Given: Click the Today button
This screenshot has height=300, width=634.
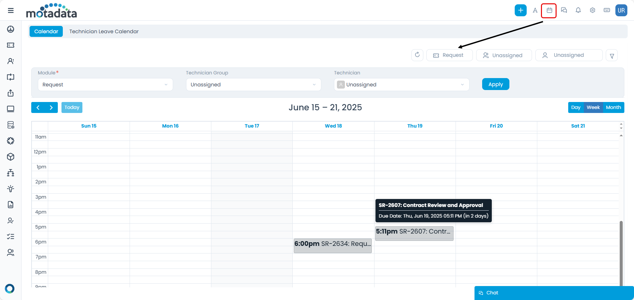Looking at the screenshot, I should pos(72,107).
